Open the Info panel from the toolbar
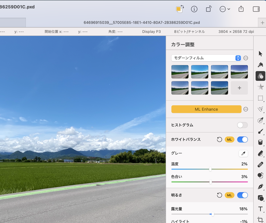The height and width of the screenshot is (223, 266). tap(195, 9)
